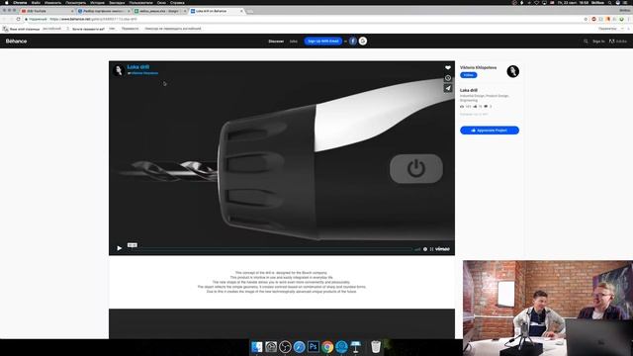Viewport: 633px width, 356px height.
Task: Click Viktoria Khlopotova name in sidebar
Action: point(479,67)
